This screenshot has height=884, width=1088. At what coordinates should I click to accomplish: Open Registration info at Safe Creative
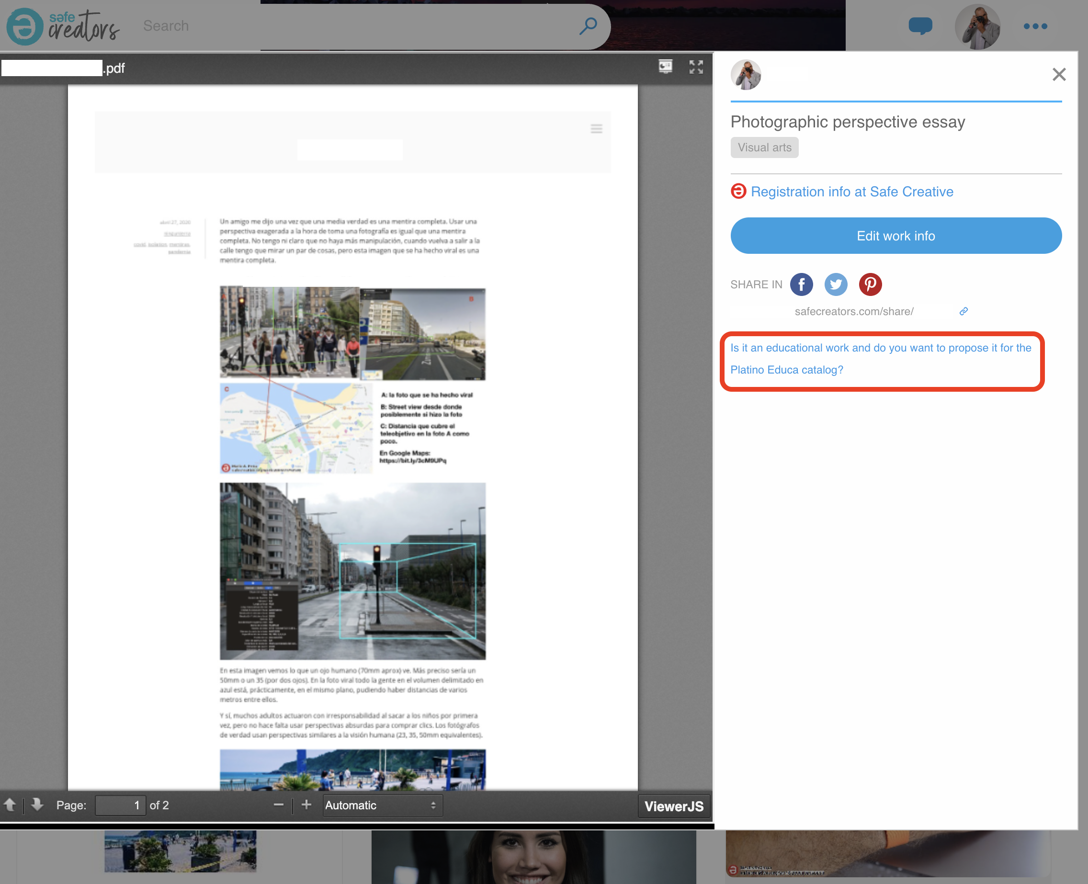pyautogui.click(x=851, y=192)
